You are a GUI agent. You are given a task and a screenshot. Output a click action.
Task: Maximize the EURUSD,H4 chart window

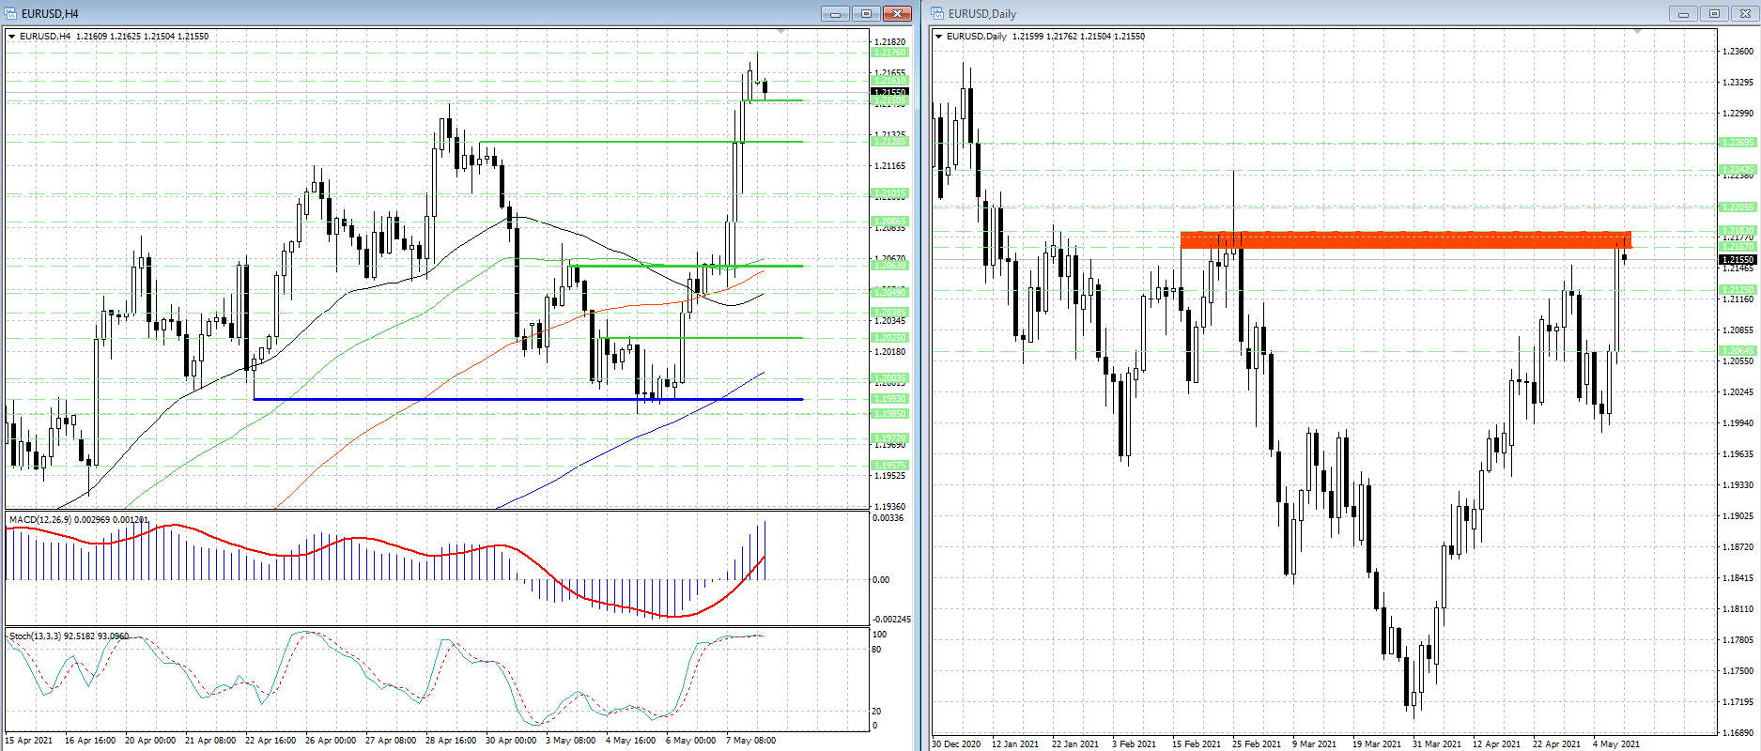866,13
